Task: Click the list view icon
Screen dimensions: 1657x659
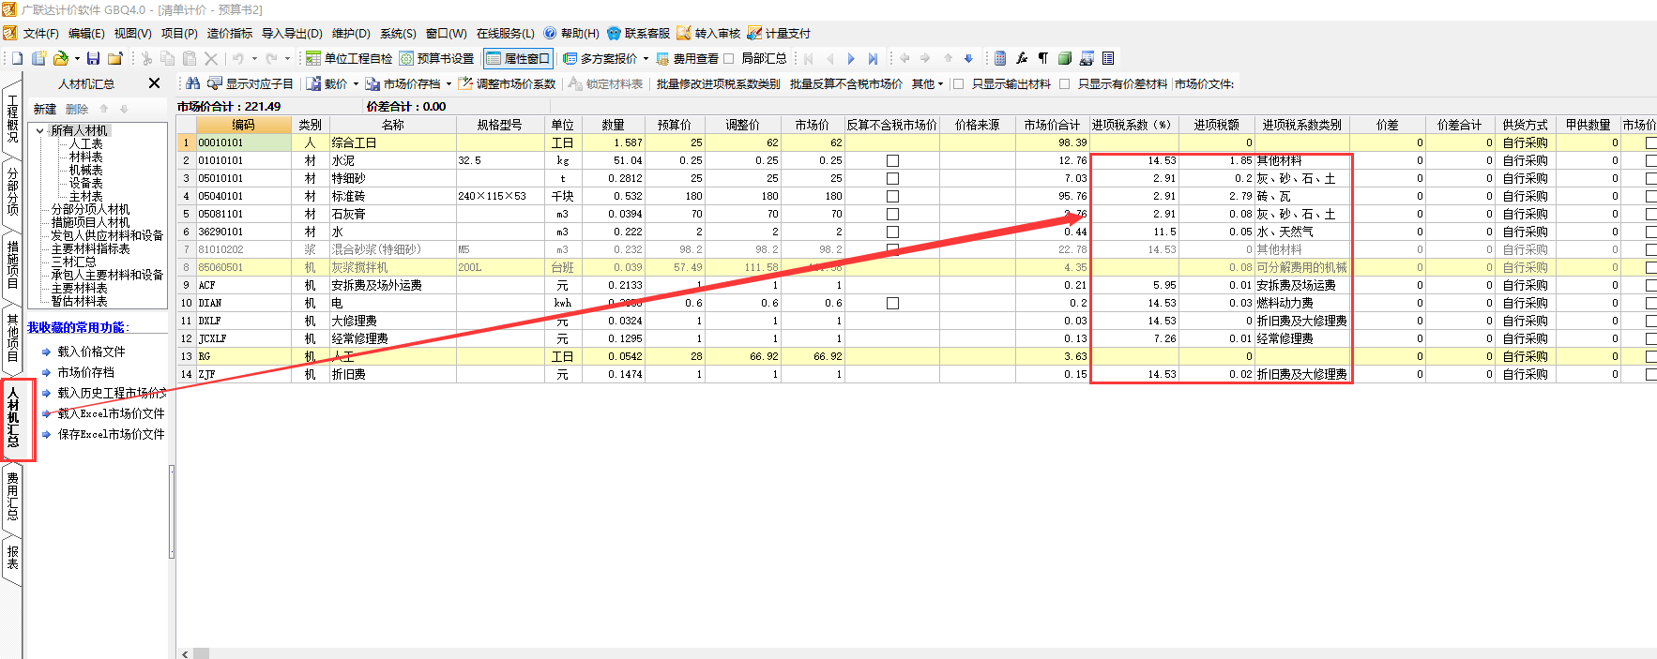Action: pos(1108,58)
